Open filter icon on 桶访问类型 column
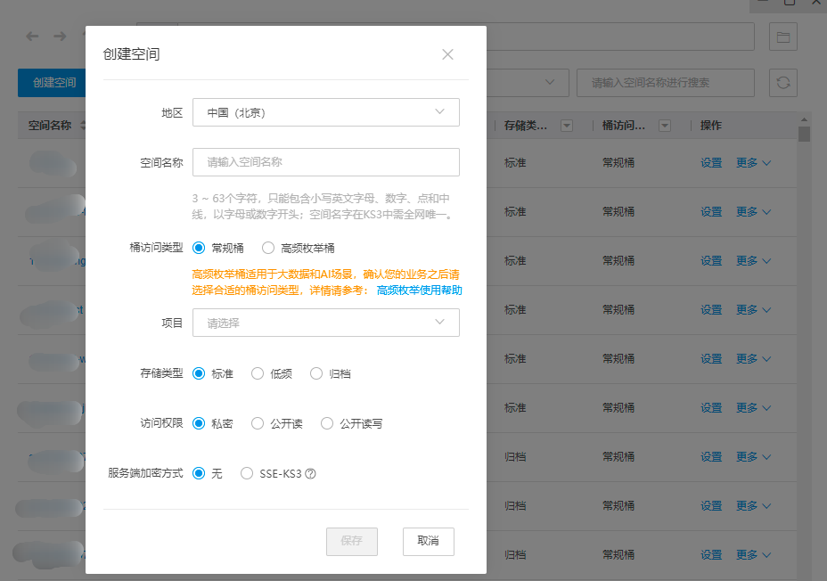827x581 pixels. point(664,127)
